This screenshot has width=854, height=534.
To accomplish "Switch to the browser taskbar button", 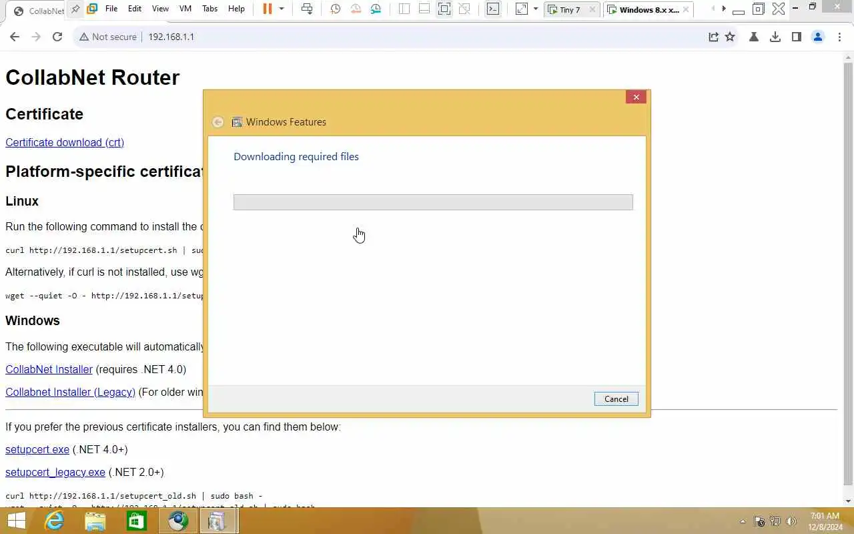I will pos(178,521).
